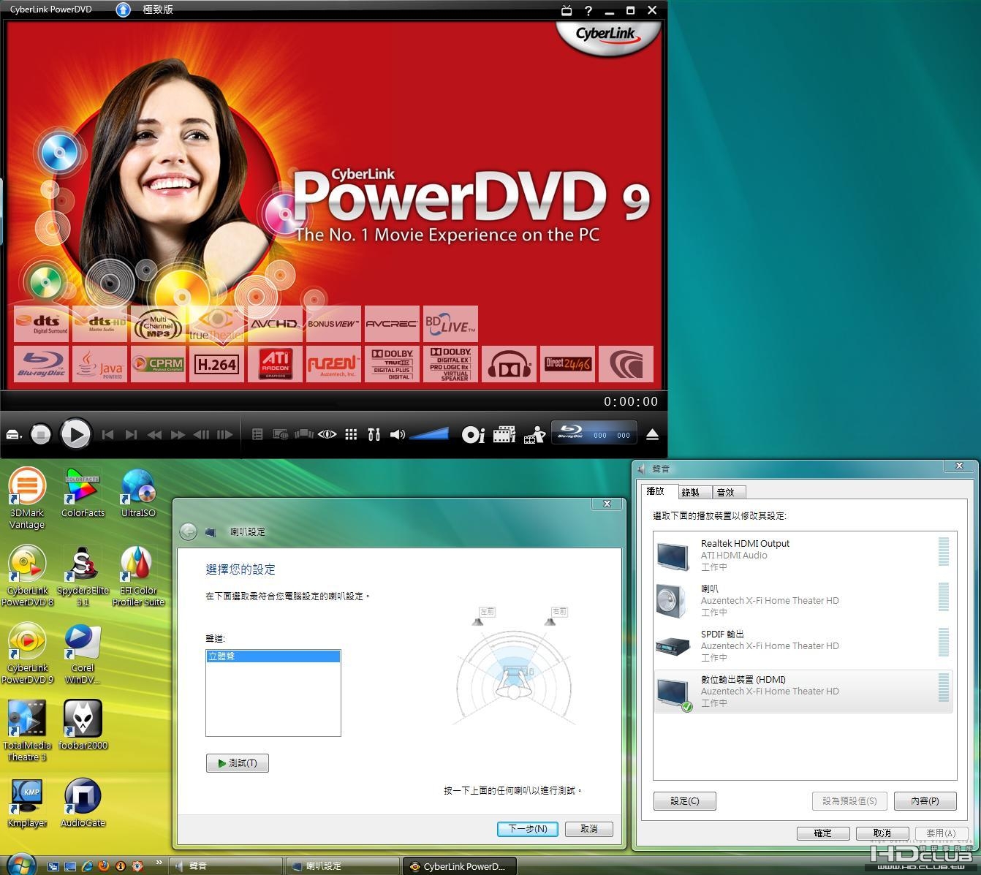Eject disc with the eject button

(653, 435)
